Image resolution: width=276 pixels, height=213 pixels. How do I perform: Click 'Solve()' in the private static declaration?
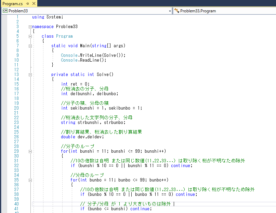[105, 75]
